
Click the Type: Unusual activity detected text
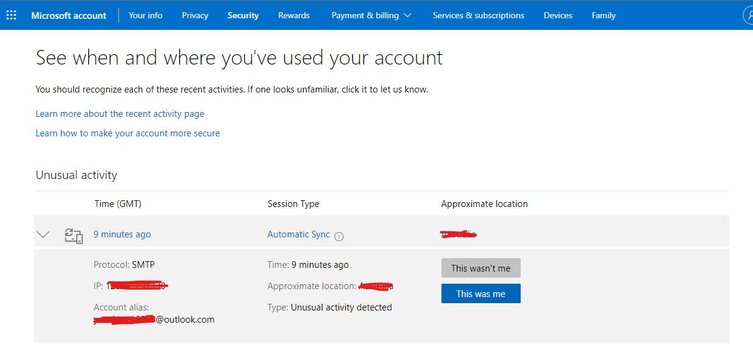[330, 307]
